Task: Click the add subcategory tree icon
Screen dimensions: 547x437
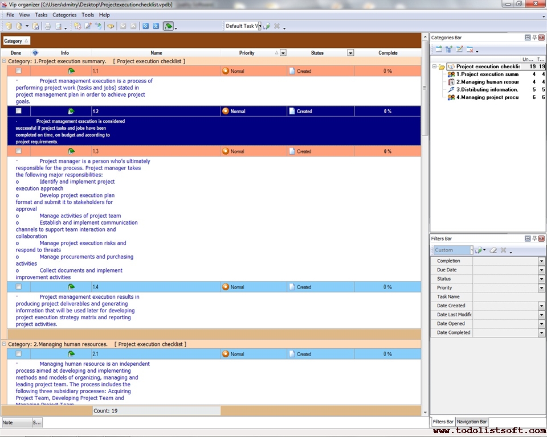Action: tap(449, 50)
